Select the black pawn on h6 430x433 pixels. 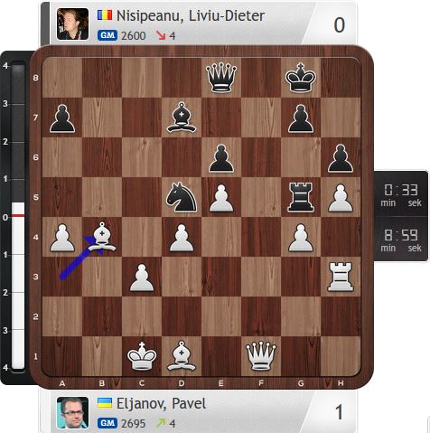(x=341, y=158)
